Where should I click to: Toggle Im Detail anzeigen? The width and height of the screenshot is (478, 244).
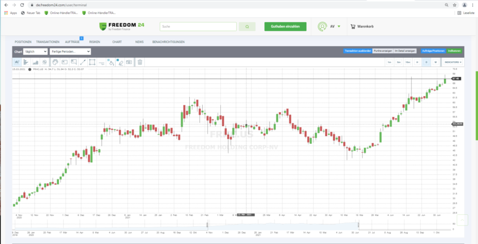pos(405,51)
